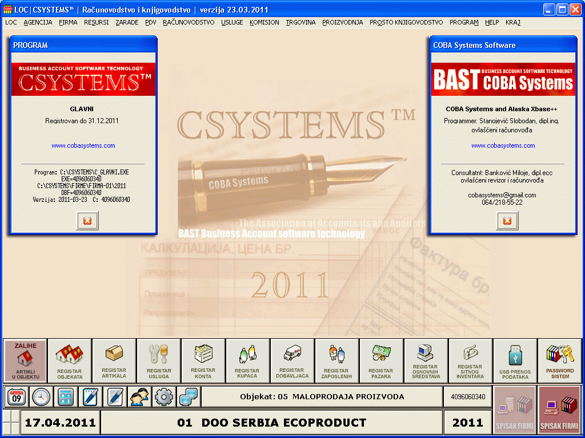Click the year 2011 field
The width and height of the screenshot is (585, 438).
point(467,423)
